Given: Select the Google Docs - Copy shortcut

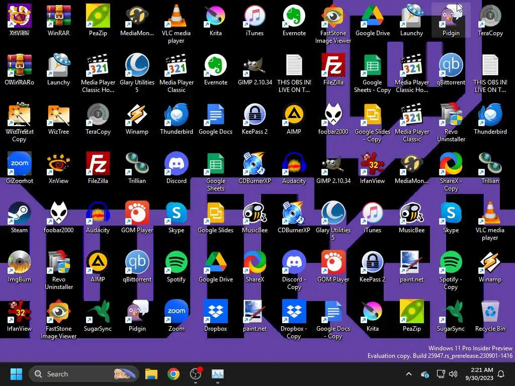Looking at the screenshot, I should tap(333, 319).
